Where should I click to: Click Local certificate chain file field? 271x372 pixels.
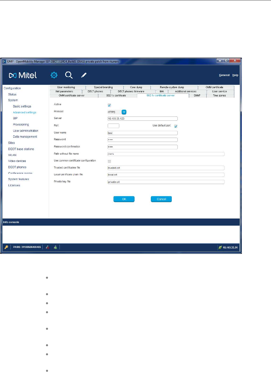click(x=166, y=175)
